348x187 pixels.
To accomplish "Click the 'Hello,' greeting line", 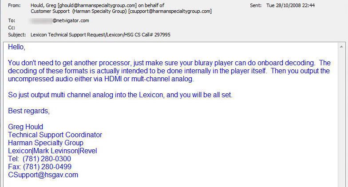I will (17, 47).
